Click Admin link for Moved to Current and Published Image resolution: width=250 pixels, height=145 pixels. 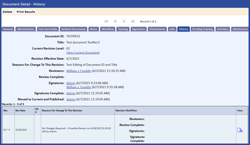71,99
